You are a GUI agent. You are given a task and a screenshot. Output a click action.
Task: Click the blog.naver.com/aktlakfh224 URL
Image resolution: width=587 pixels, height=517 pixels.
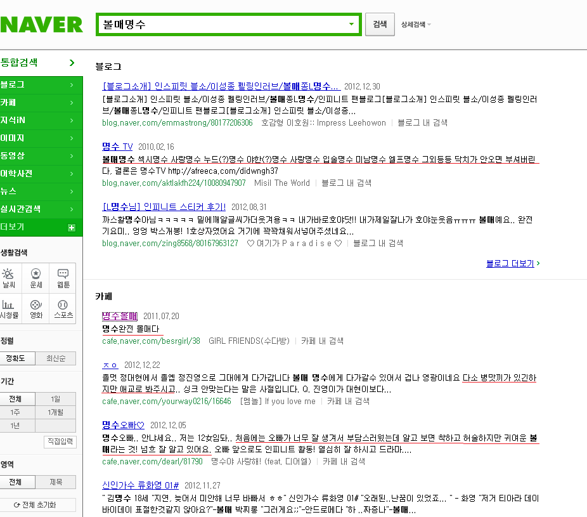coord(174,183)
